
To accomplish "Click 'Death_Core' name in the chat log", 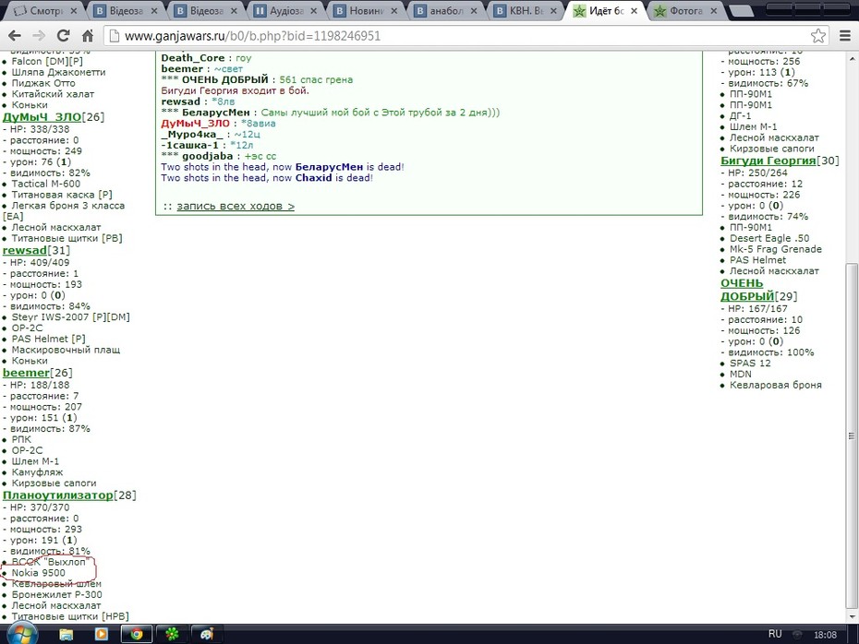I will pos(193,58).
